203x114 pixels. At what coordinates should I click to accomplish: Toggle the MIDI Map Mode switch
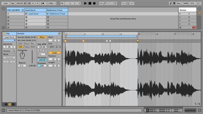tap(186, 3)
